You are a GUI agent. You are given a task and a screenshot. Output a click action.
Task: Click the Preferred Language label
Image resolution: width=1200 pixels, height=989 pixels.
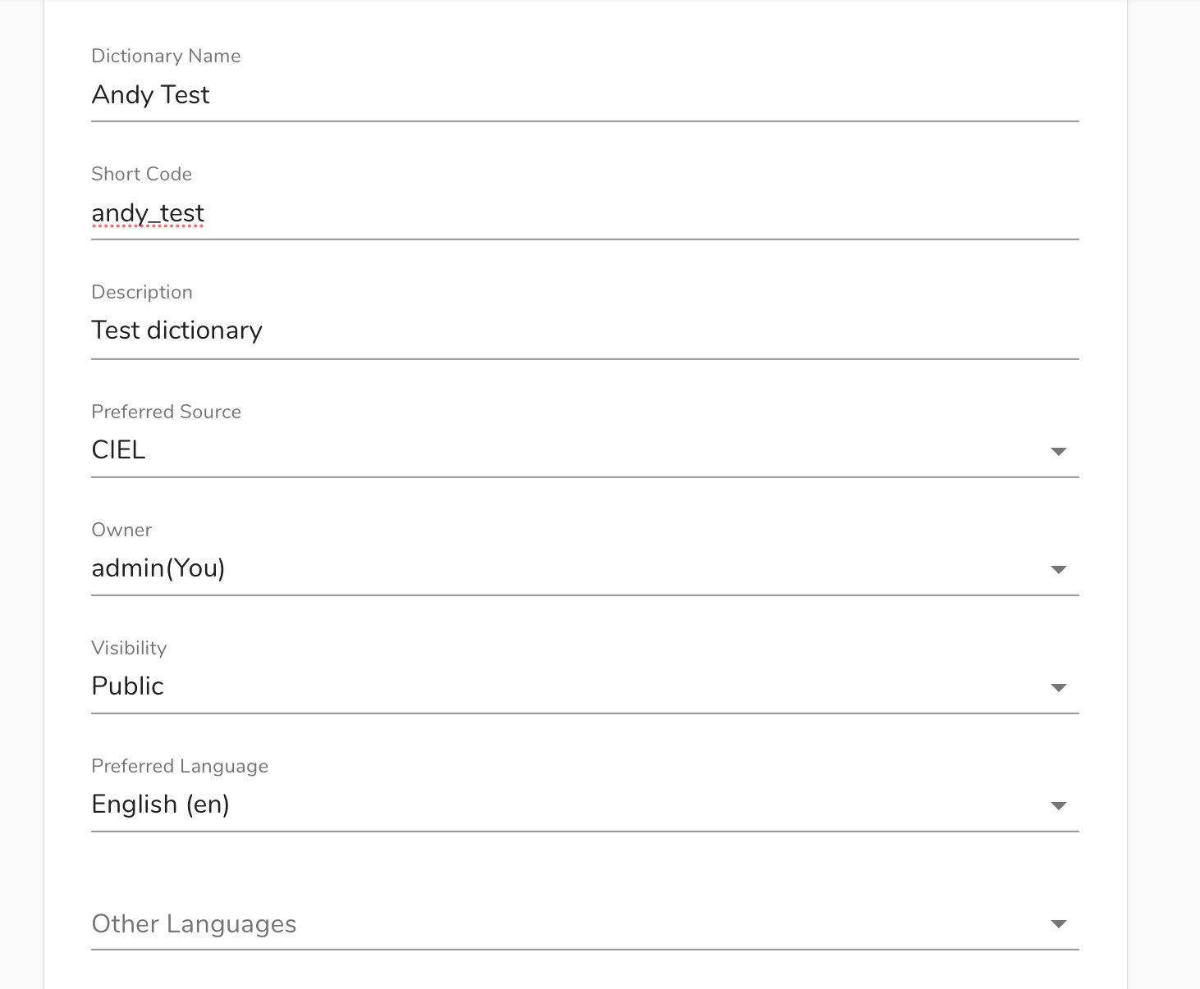180,766
